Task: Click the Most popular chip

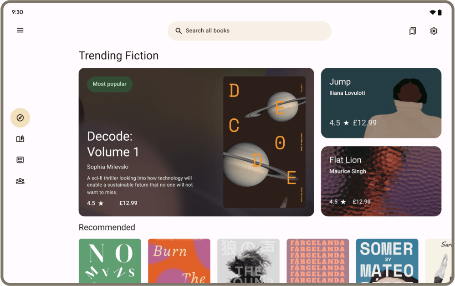Action: pos(110,84)
